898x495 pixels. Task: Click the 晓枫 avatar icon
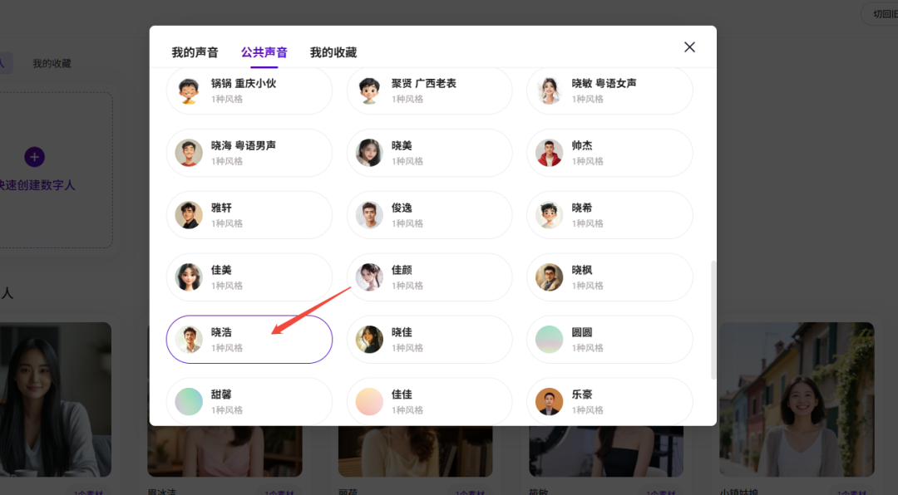550,277
